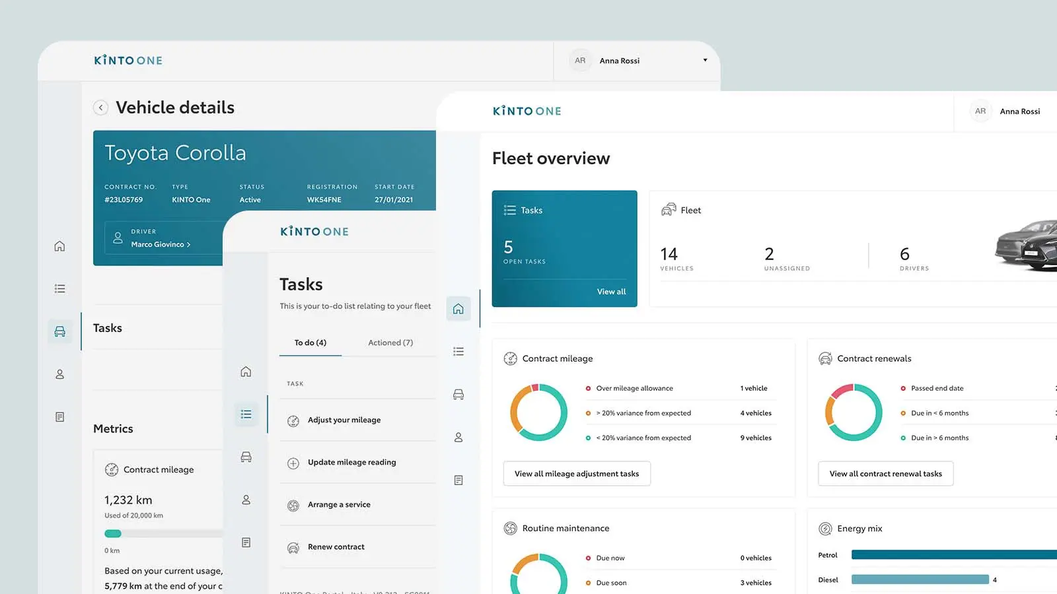
Task: Click '1,232 km' mileage value
Action: 128,500
